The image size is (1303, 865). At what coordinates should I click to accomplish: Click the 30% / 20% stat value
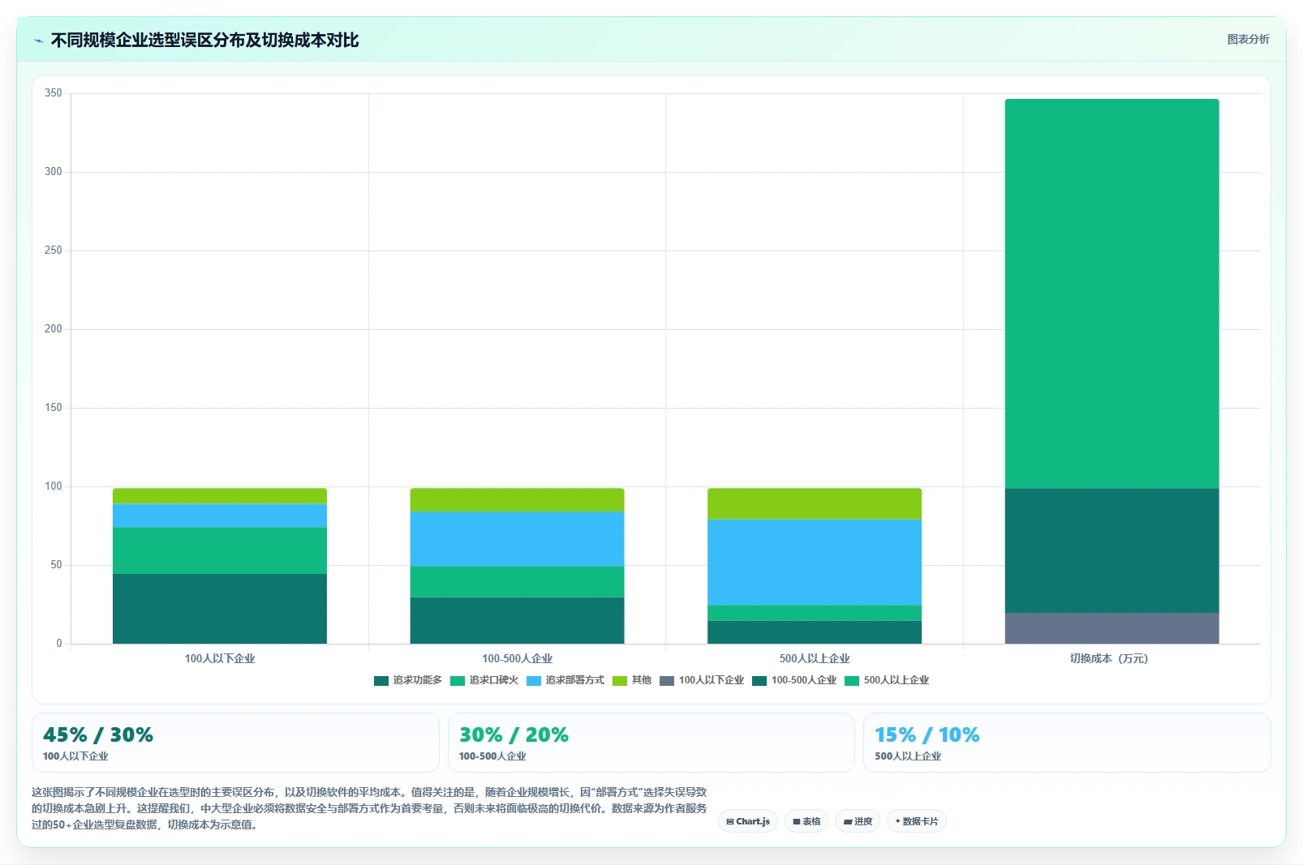(514, 734)
